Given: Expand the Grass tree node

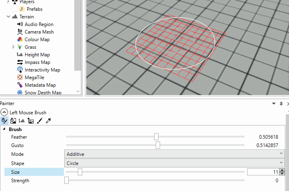Looking at the screenshot, I should pyautogui.click(x=13, y=47).
